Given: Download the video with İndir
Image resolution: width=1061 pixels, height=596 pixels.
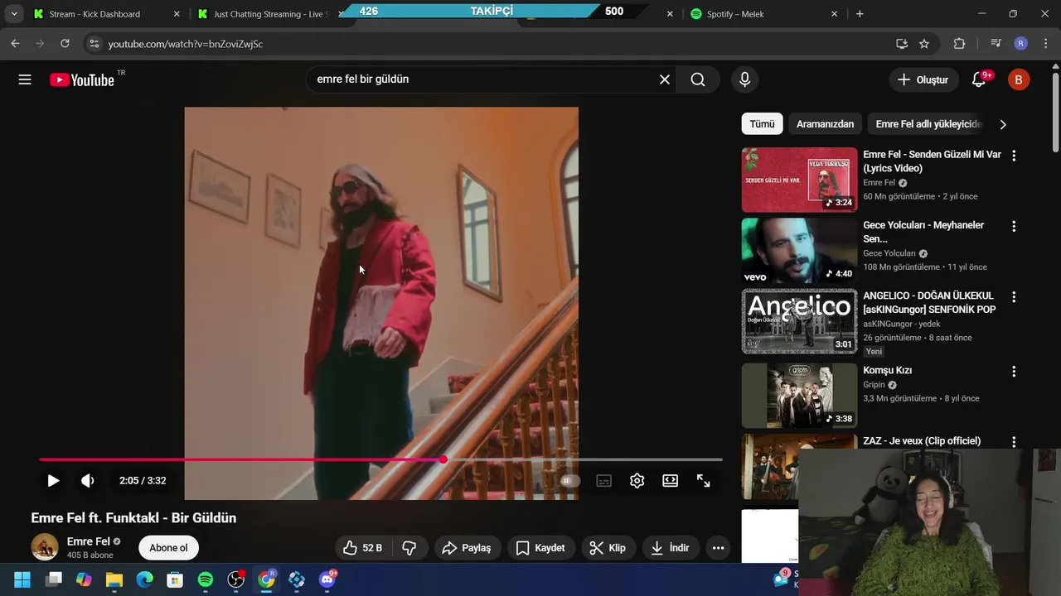Looking at the screenshot, I should point(671,548).
